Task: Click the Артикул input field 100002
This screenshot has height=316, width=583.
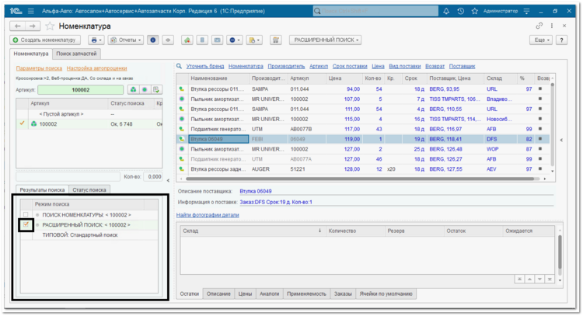Action: [81, 90]
